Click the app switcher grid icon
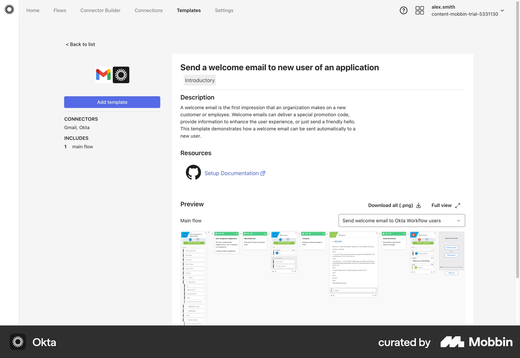The image size is (520, 358). click(x=419, y=10)
